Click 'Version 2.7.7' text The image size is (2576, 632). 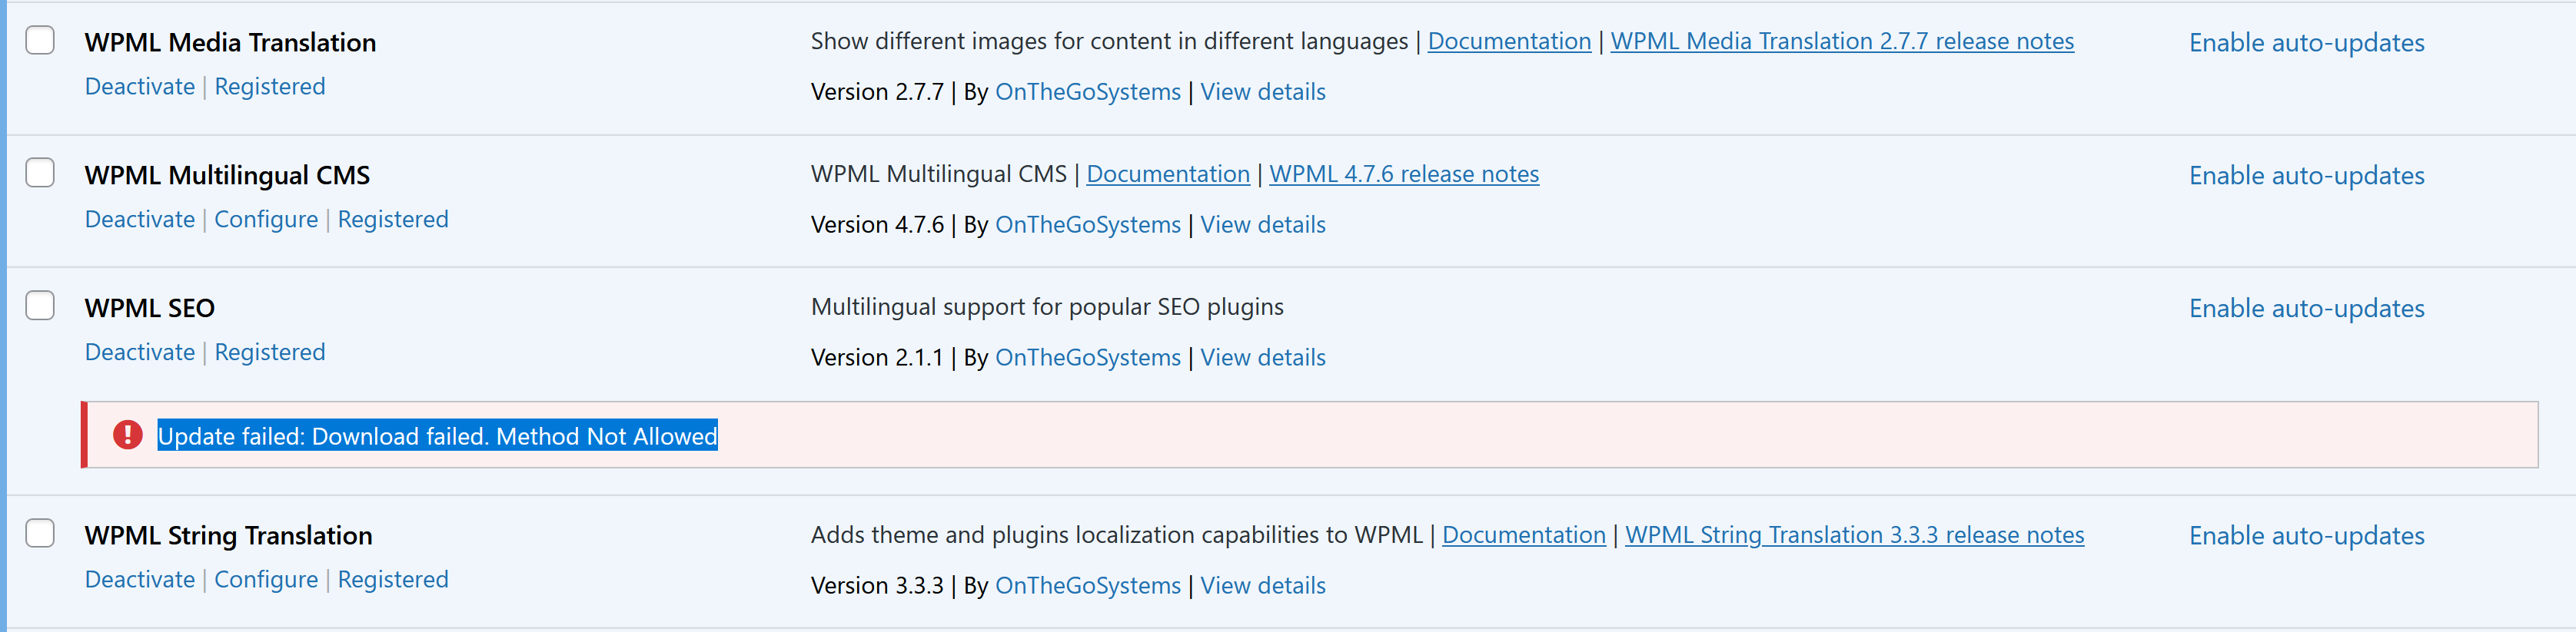pos(877,92)
